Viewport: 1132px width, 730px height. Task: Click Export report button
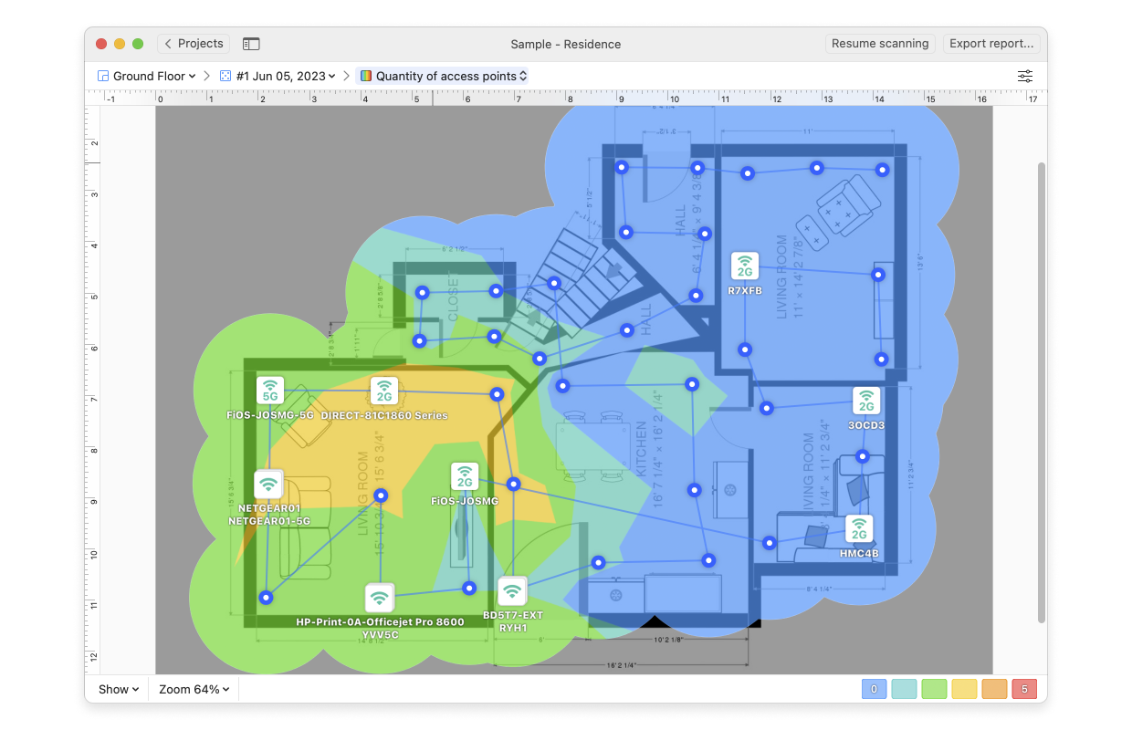click(x=991, y=44)
